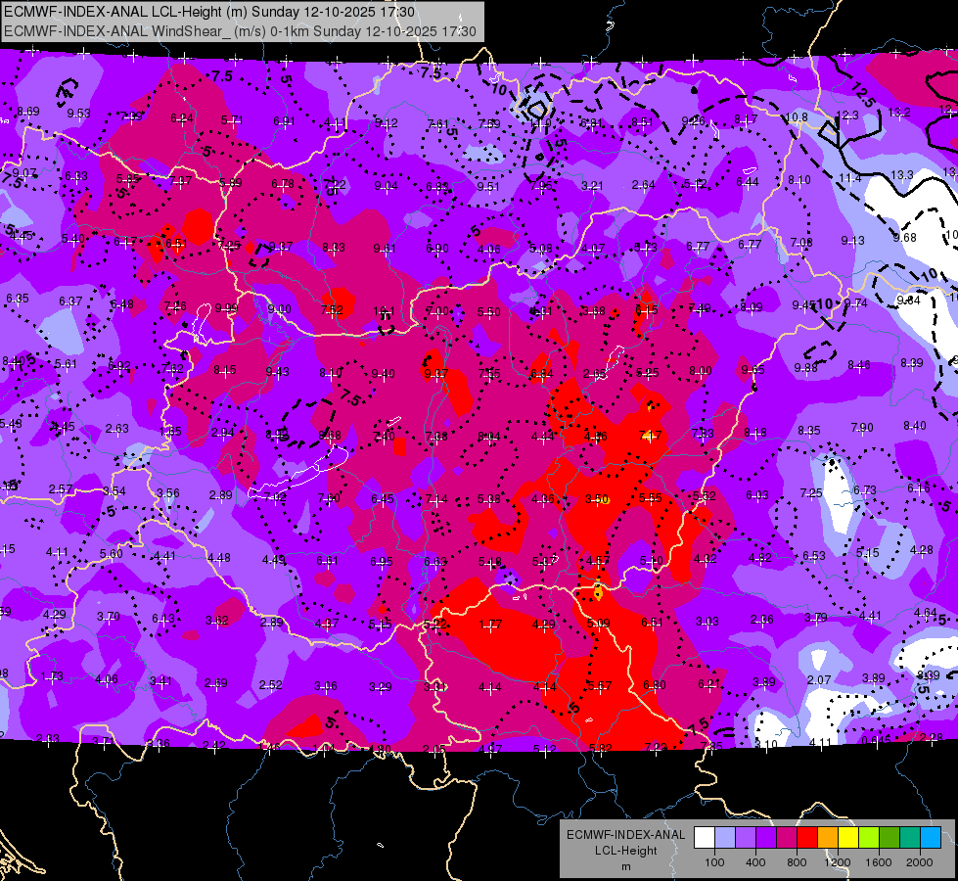Click the wind shear value 12.3
Screen dimensions: 958x881
point(846,115)
